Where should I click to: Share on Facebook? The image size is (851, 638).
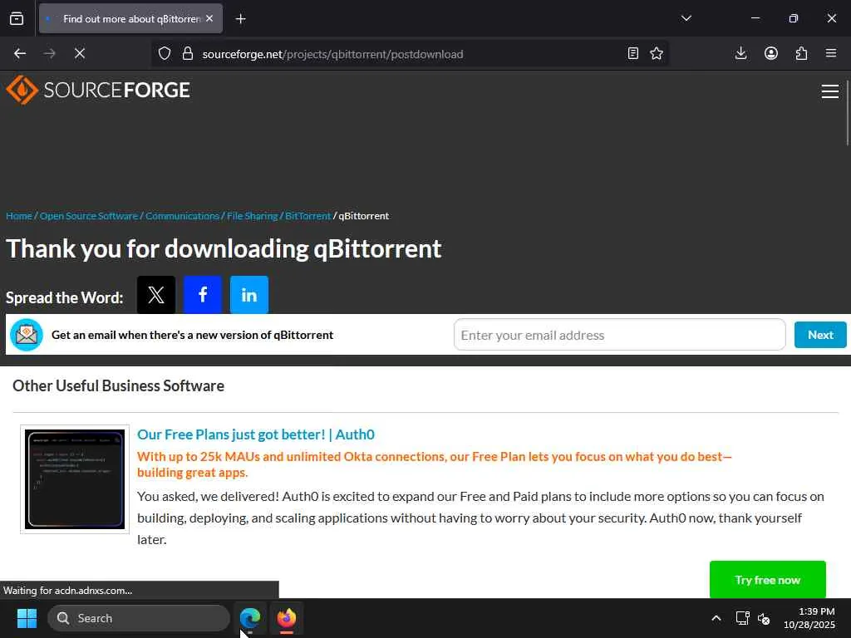tap(203, 295)
